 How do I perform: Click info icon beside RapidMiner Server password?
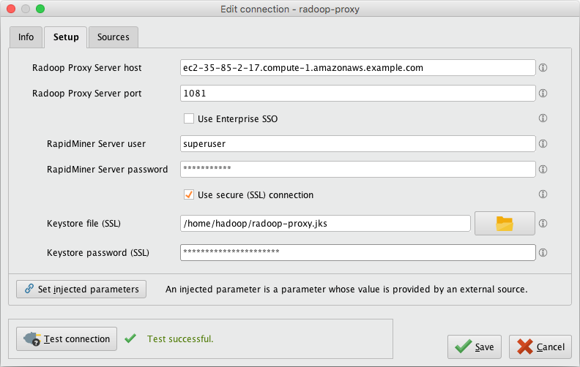pyautogui.click(x=543, y=169)
